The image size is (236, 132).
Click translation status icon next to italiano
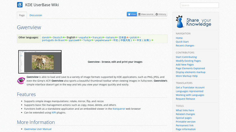tap(116, 37)
